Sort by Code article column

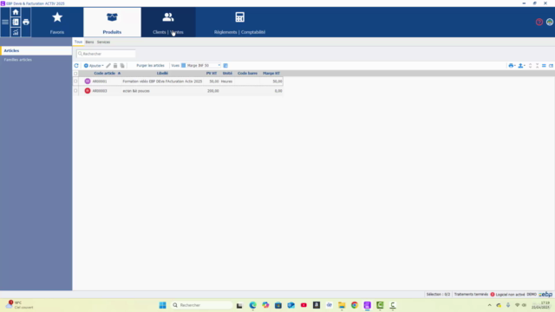point(105,73)
